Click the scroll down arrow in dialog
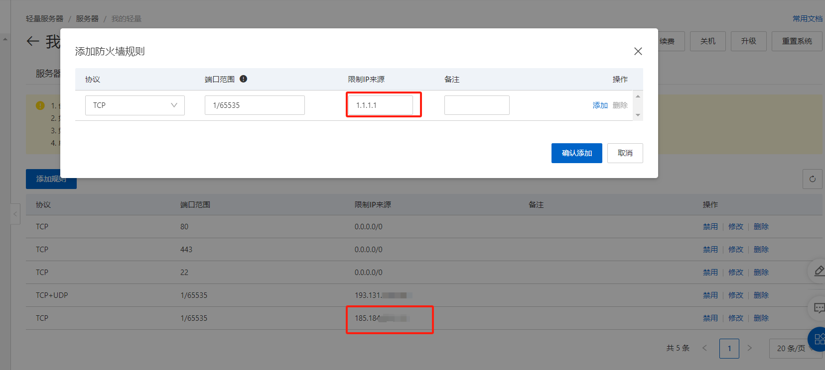 [638, 115]
